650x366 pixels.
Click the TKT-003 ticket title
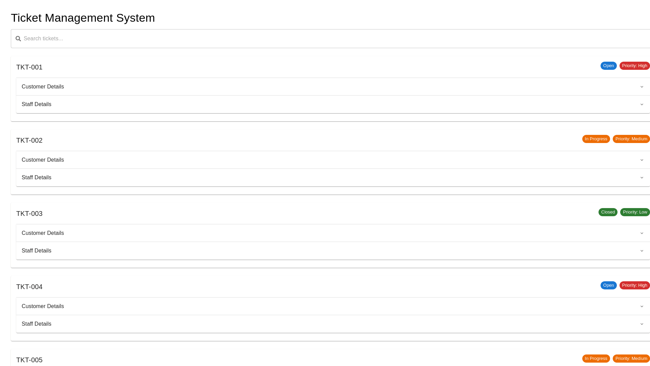click(x=29, y=213)
